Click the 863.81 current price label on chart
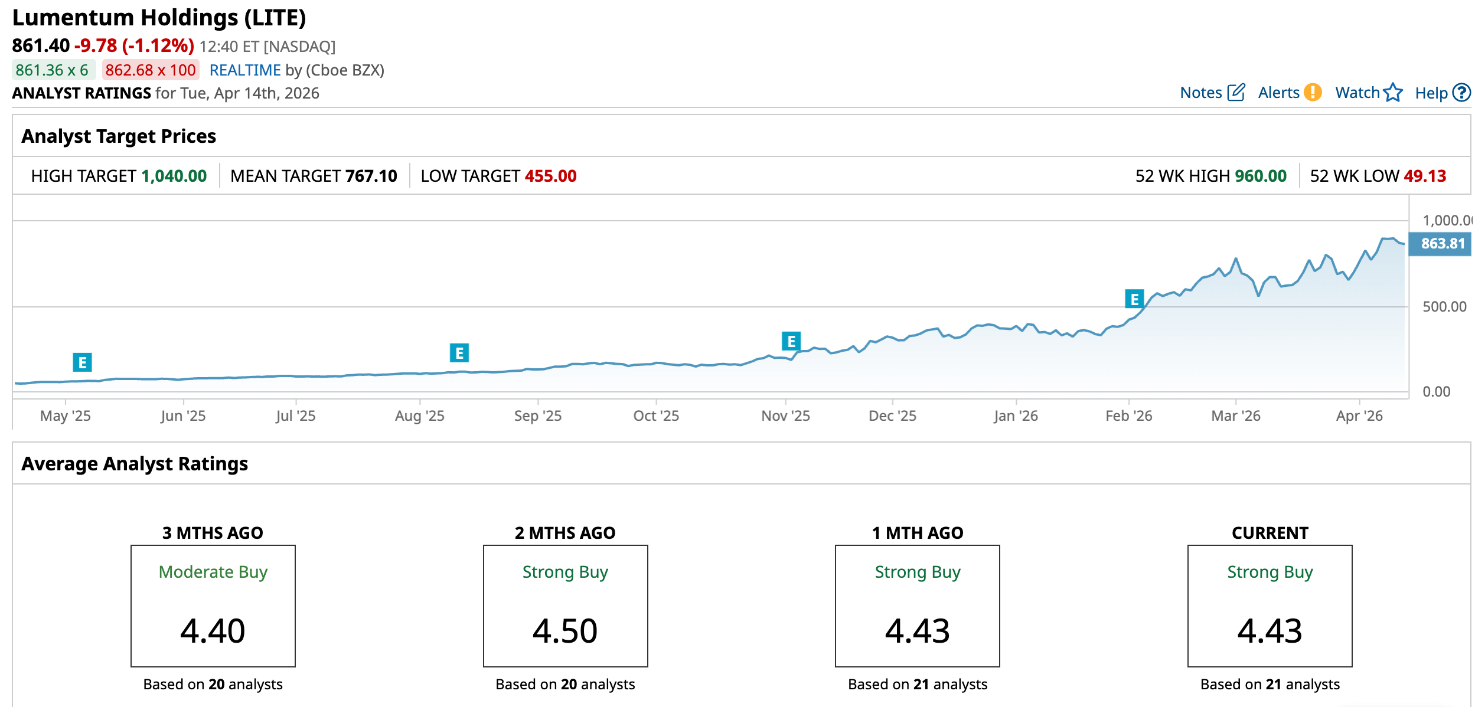The width and height of the screenshot is (1475, 707). click(x=1441, y=244)
